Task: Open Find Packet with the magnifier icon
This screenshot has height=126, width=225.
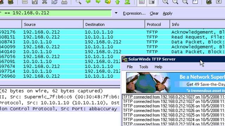Action: [78, 2]
